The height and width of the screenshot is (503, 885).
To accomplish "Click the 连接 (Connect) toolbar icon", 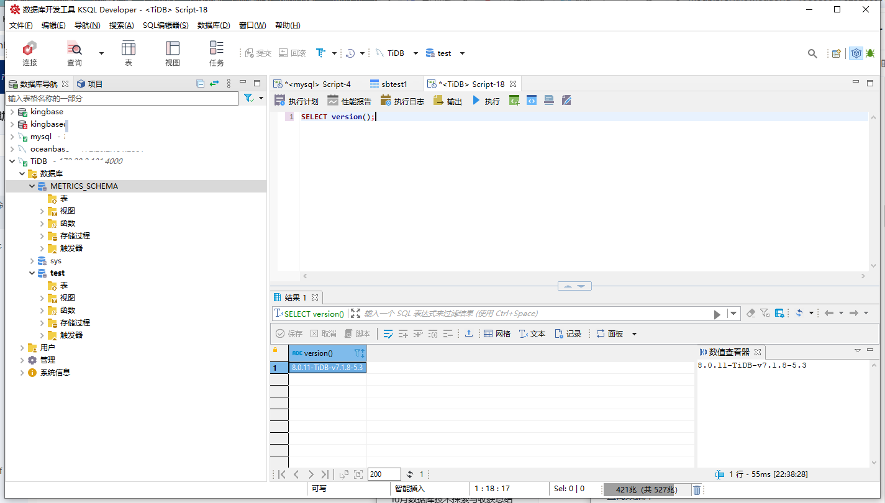I will (x=29, y=53).
